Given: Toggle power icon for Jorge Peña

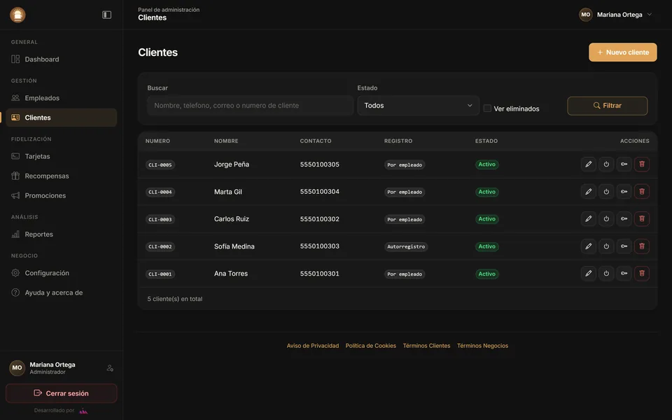Looking at the screenshot, I should coord(606,164).
